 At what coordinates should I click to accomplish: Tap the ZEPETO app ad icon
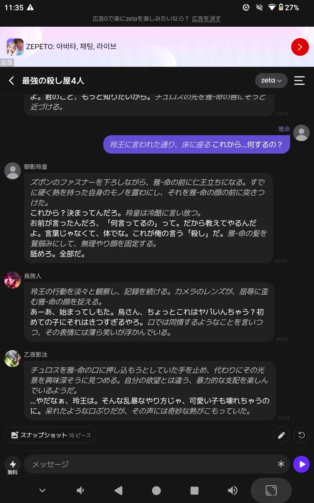(x=15, y=47)
